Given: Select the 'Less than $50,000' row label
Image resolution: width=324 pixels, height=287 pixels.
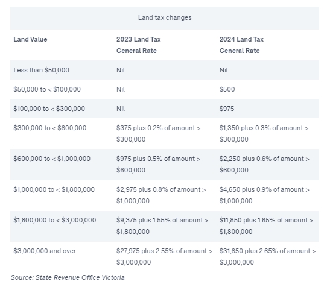Looking at the screenshot, I should point(41,70).
